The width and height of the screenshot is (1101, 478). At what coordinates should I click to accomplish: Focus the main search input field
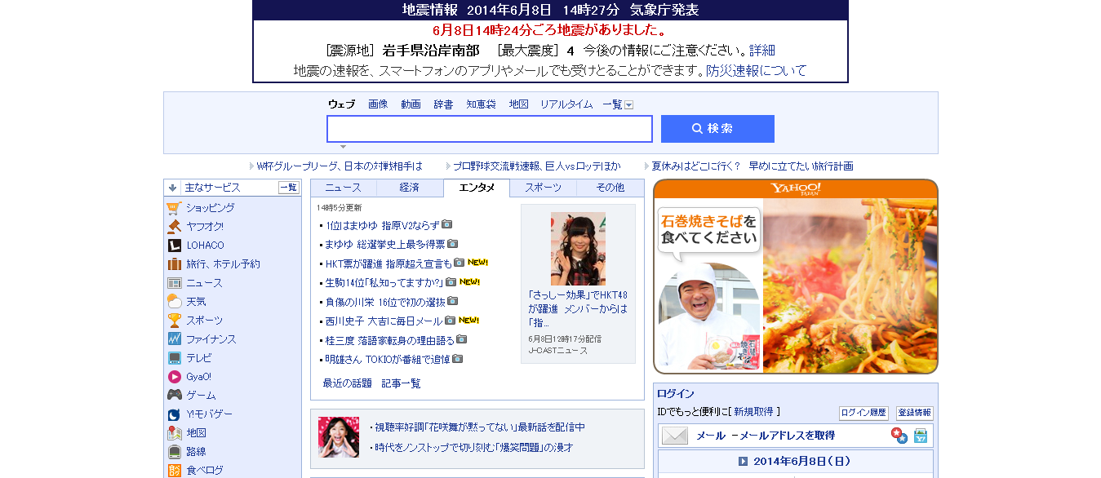point(490,129)
